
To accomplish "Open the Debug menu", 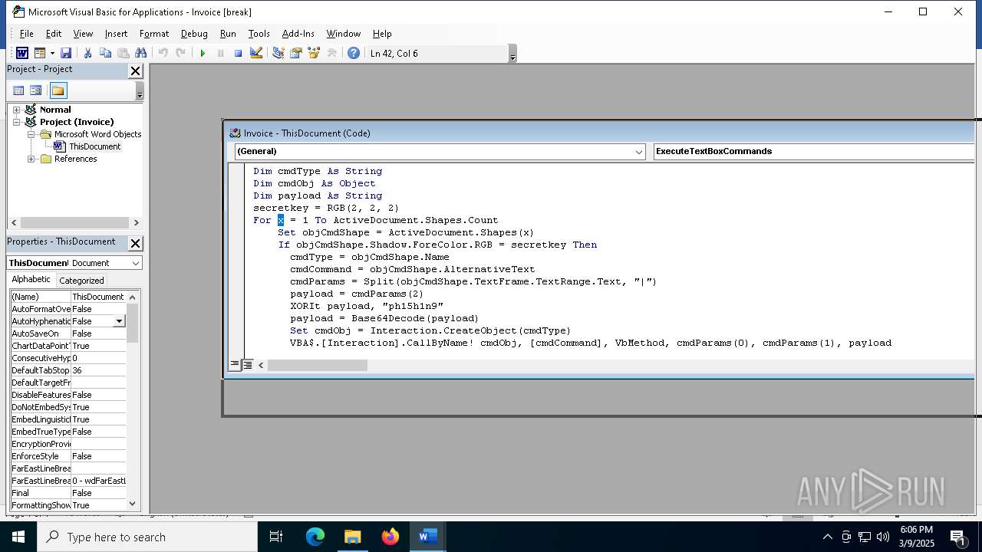I will coord(194,34).
